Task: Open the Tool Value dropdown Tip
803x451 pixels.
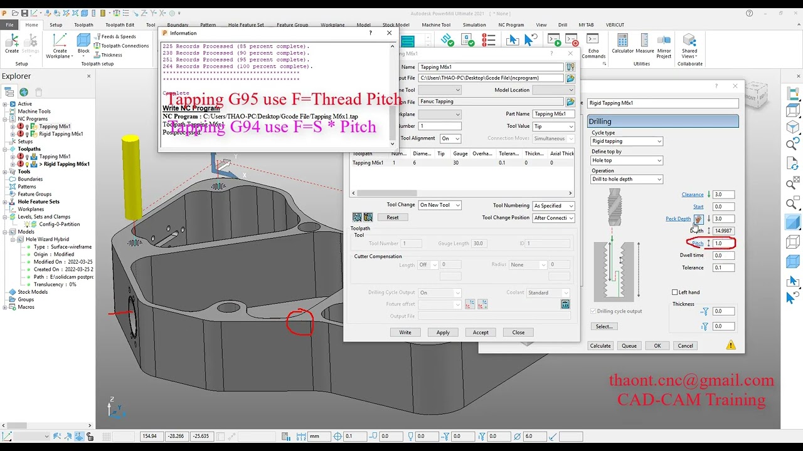Action: pyautogui.click(x=553, y=127)
